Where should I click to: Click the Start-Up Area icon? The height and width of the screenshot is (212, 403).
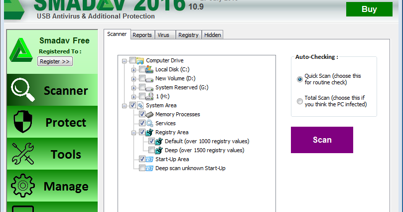click(x=149, y=160)
